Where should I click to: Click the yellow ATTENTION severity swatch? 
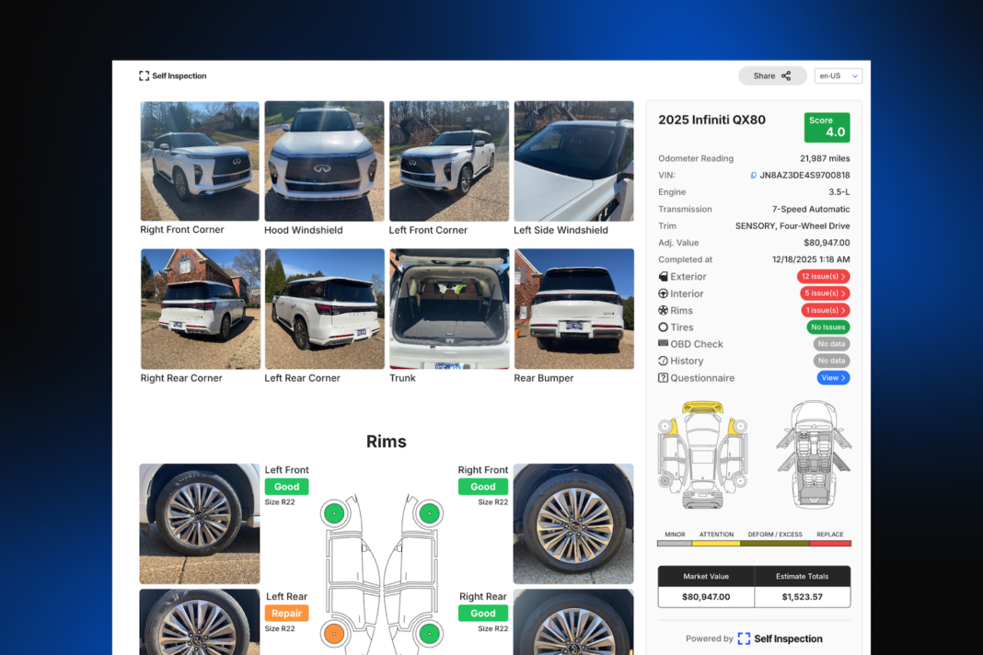click(716, 544)
